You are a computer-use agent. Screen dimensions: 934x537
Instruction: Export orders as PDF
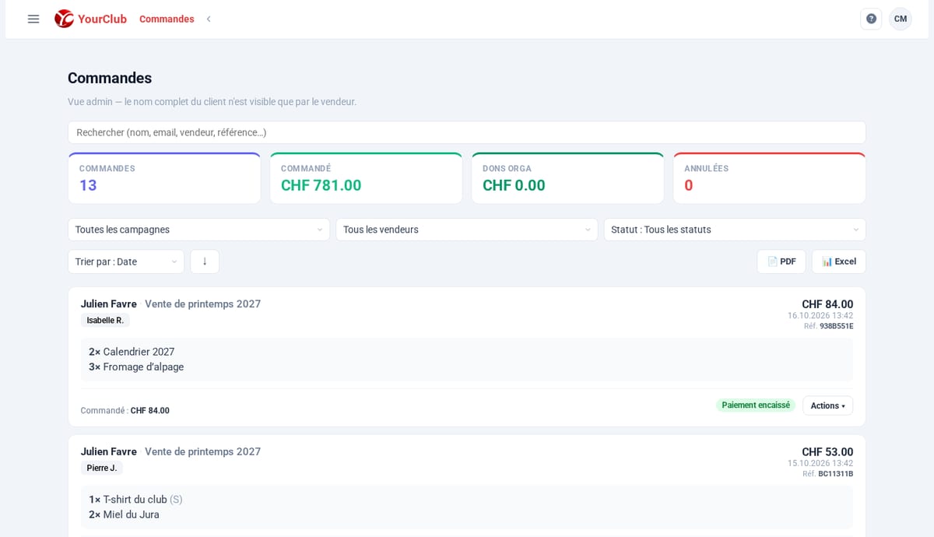pyautogui.click(x=781, y=261)
